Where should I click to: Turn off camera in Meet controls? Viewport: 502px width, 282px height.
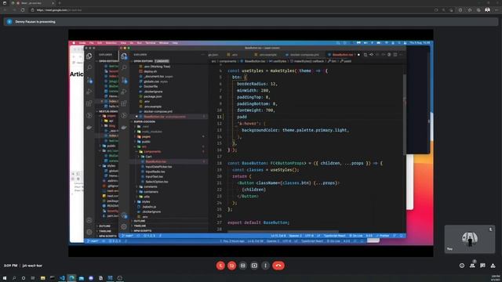(x=232, y=266)
